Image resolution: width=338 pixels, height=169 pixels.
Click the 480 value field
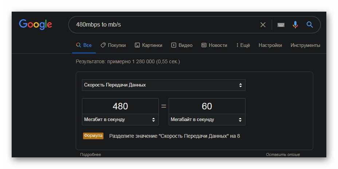click(x=120, y=106)
